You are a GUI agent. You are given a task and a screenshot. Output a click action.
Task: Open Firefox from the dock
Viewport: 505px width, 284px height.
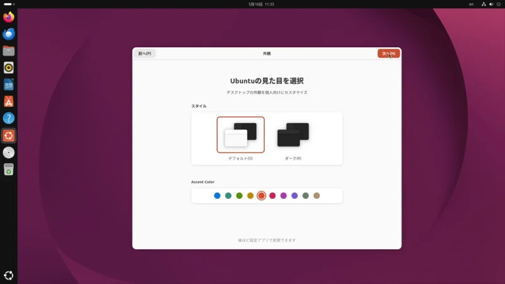[x=9, y=17]
